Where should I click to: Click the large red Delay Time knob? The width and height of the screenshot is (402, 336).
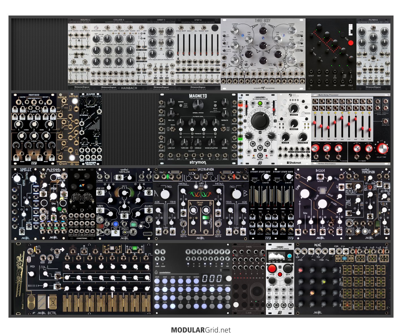tap(382, 148)
